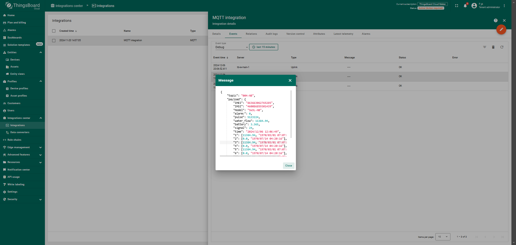
Task: Go to Dashboards section
Action: [x=22, y=38]
